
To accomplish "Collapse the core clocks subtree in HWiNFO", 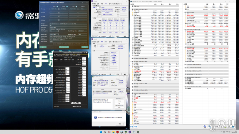I will [132, 16].
